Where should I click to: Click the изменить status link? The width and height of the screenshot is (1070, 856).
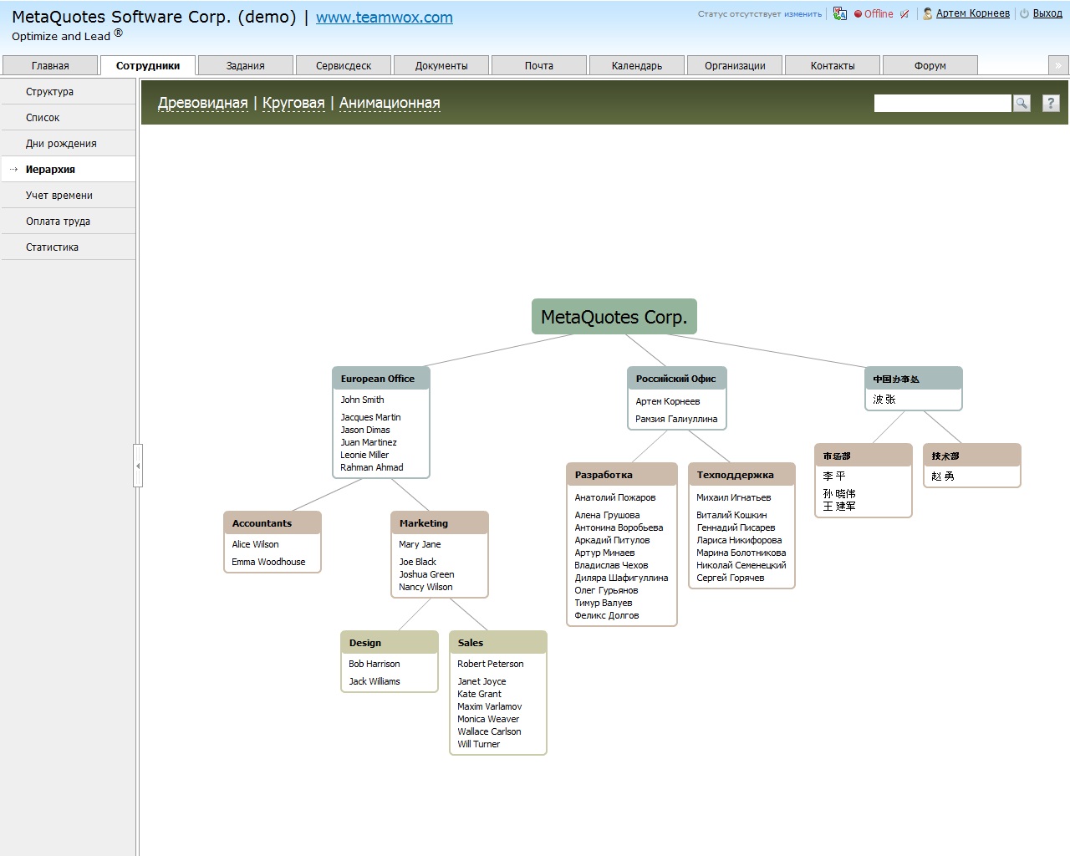(802, 14)
